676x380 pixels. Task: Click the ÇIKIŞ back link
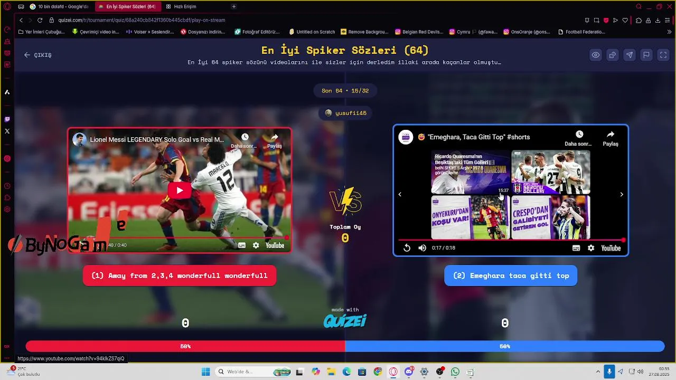tap(37, 55)
